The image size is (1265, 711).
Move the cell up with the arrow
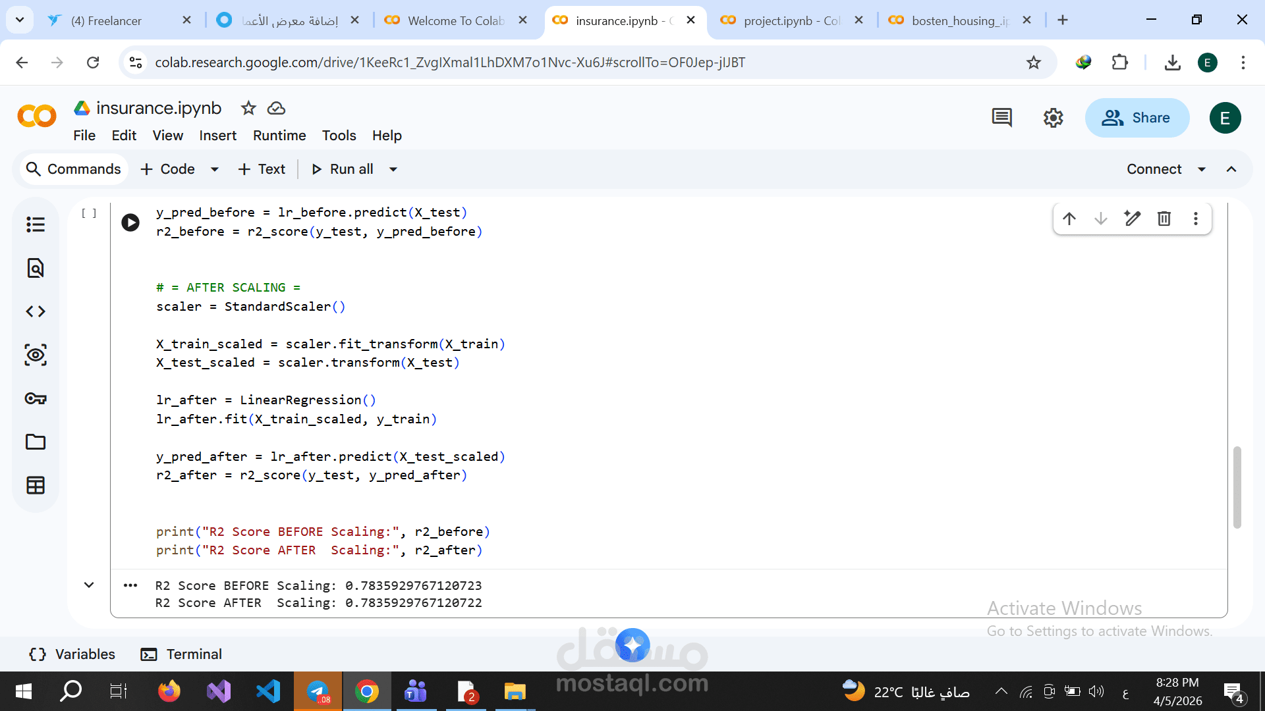coord(1069,219)
